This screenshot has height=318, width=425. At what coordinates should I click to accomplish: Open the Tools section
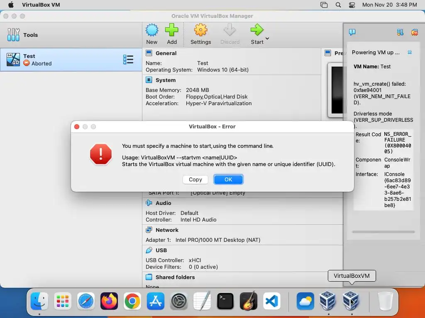click(71, 35)
